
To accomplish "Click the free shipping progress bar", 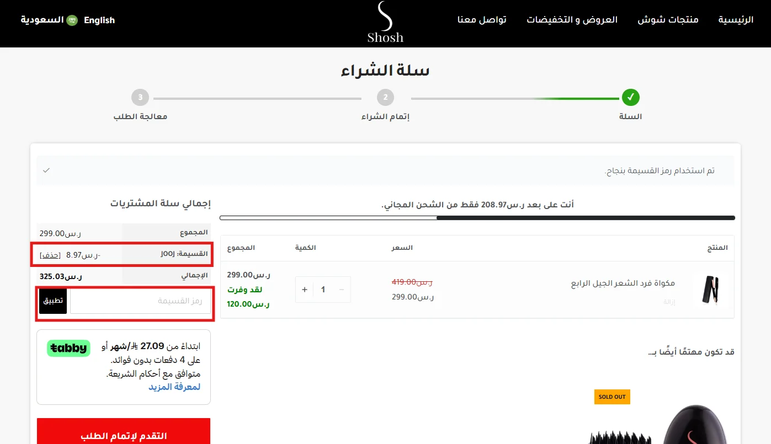I will 477,218.
